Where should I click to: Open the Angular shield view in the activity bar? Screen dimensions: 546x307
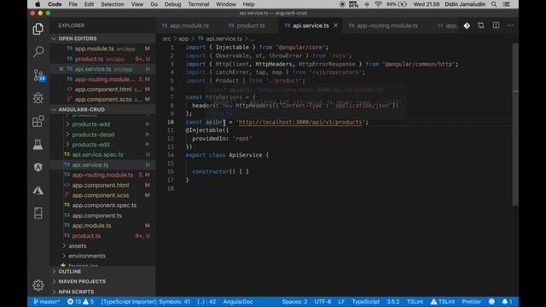[x=38, y=167]
